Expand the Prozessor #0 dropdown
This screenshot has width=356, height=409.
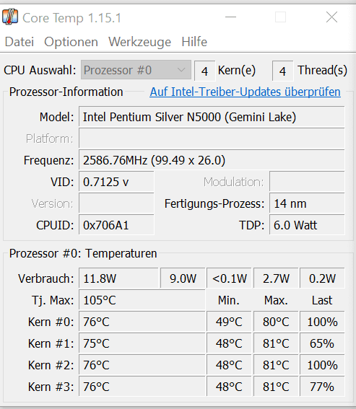point(136,70)
